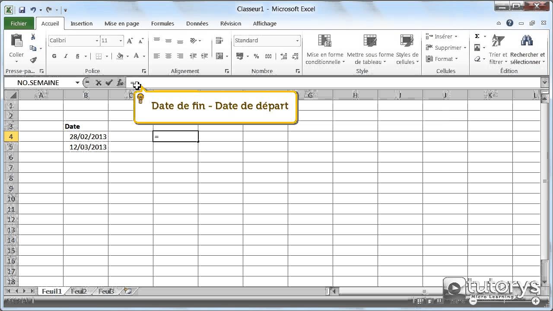
Task: Switch to the Feuil2 sheet tab
Action: pyautogui.click(x=79, y=291)
